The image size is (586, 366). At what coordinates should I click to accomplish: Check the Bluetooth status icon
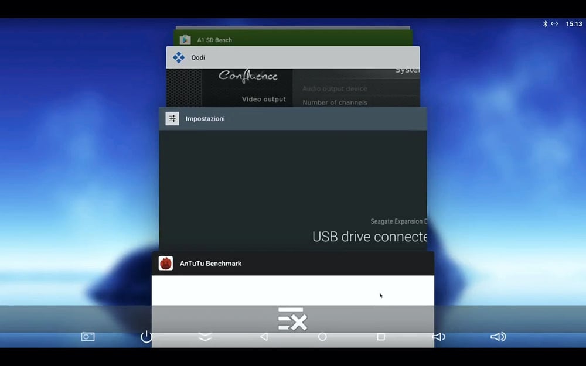pos(545,23)
